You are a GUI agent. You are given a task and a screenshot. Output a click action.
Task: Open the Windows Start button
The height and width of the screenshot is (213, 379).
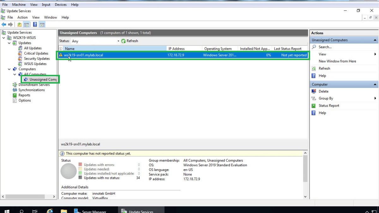pos(7,211)
